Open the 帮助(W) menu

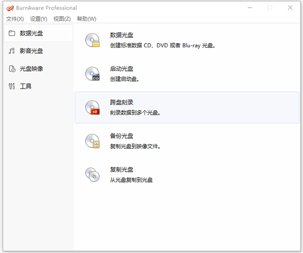point(87,19)
